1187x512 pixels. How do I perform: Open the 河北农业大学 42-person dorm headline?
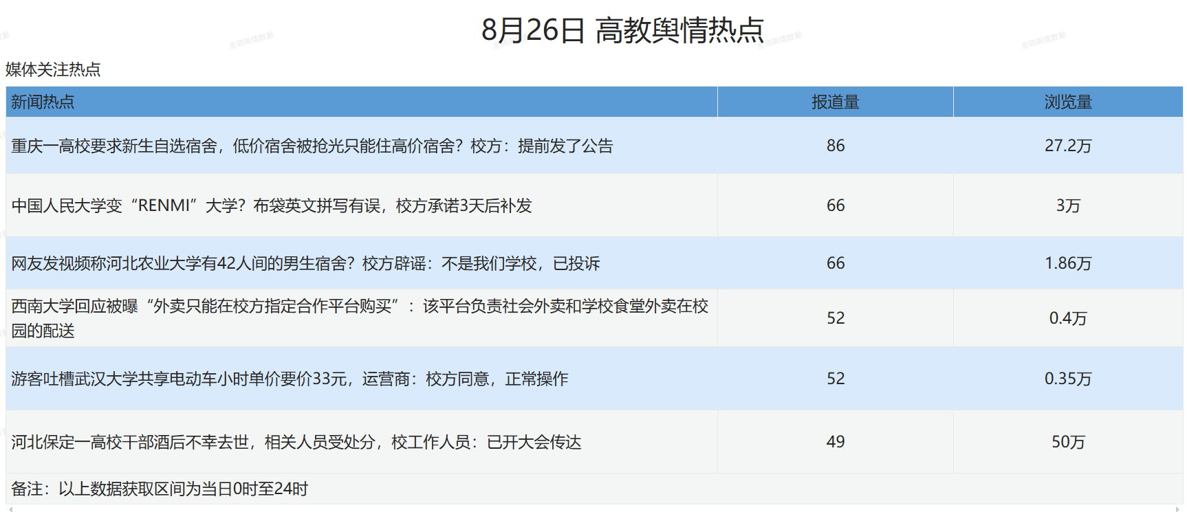click(305, 263)
